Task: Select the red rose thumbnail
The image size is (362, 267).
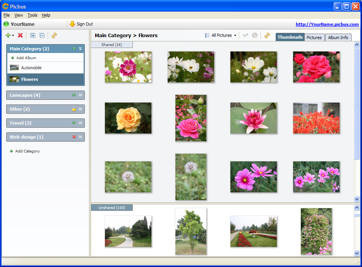Action: point(316,67)
